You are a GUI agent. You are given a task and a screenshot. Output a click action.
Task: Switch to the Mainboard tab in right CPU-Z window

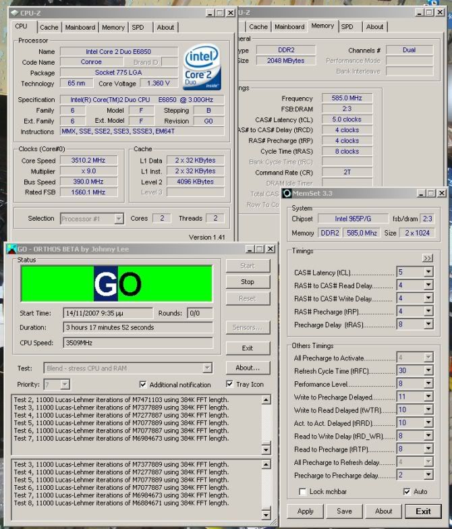pyautogui.click(x=289, y=27)
